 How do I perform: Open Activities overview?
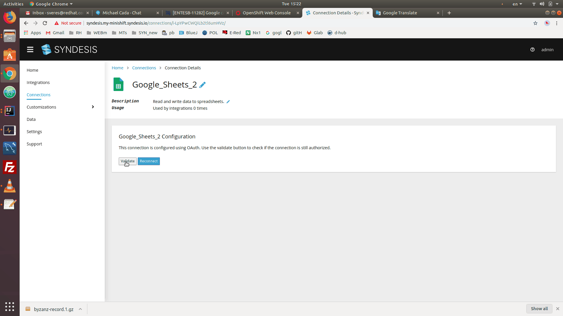click(13, 4)
